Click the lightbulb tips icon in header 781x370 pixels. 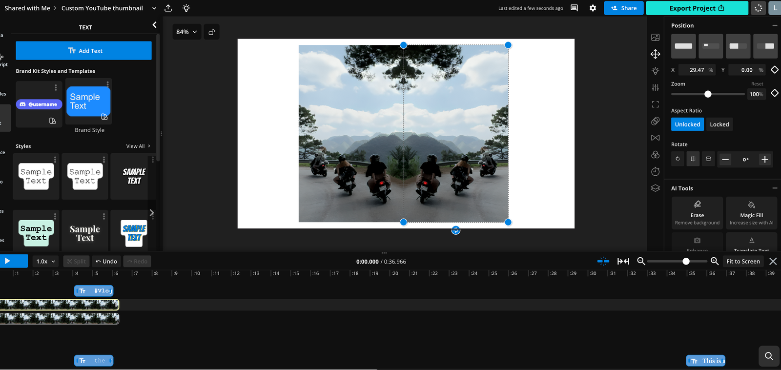pyautogui.click(x=186, y=8)
